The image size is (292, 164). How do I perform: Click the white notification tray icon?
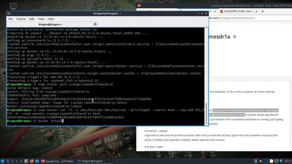click(x=271, y=161)
